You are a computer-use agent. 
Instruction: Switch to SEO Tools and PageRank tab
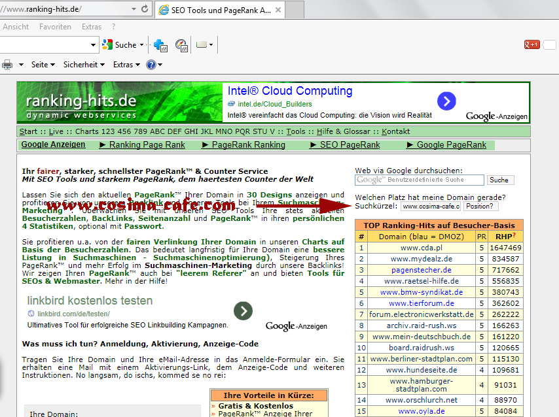(x=220, y=10)
